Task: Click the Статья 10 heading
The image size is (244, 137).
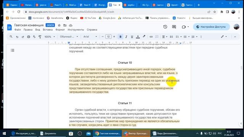Action: click(125, 63)
